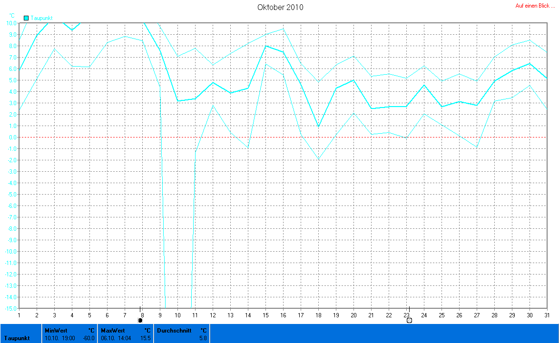Click the maximum value '15.5'
The width and height of the screenshot is (559, 343).
pyautogui.click(x=146, y=338)
